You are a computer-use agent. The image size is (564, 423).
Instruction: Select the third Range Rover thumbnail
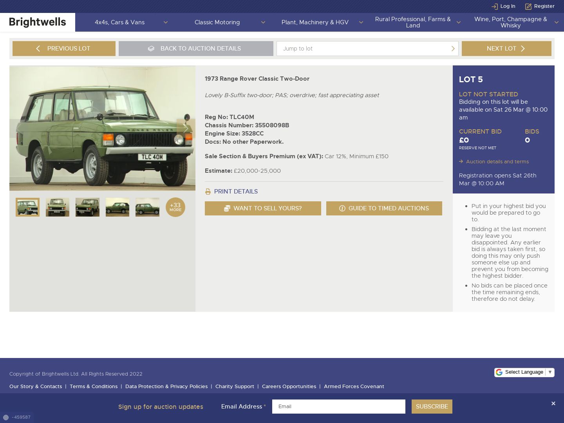click(87, 207)
